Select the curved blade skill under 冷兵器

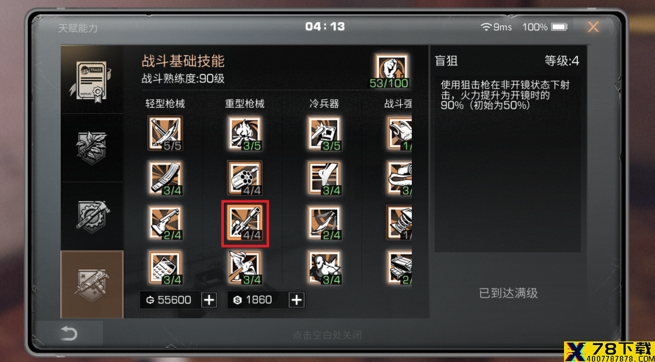324,223
